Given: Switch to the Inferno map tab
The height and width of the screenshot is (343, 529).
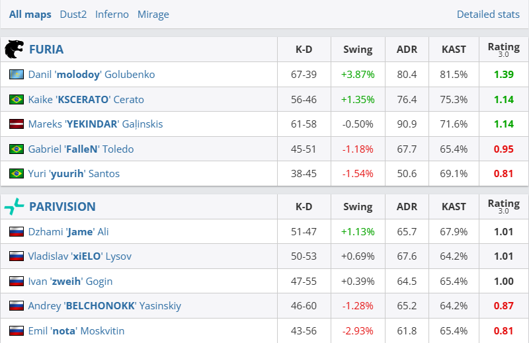Looking at the screenshot, I should [112, 15].
